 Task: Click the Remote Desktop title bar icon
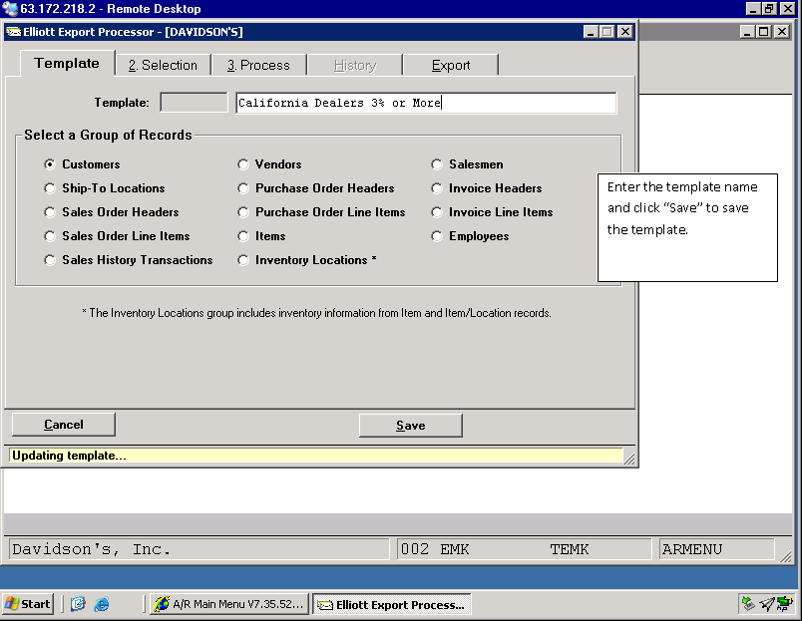click(x=10, y=9)
